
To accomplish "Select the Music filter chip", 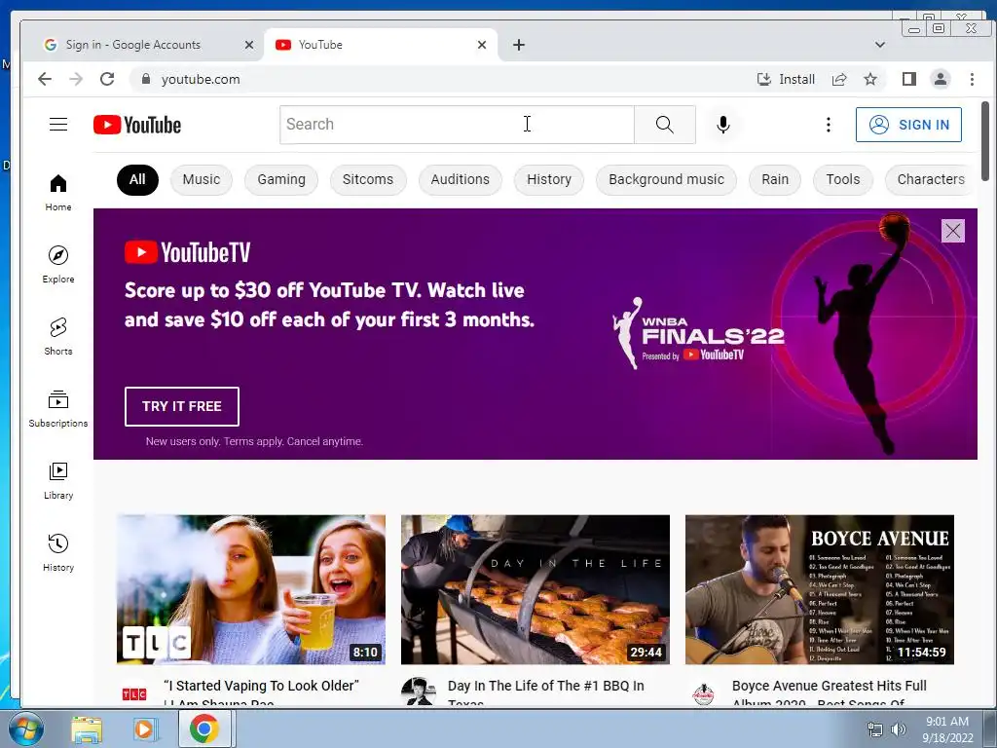I will click(202, 179).
